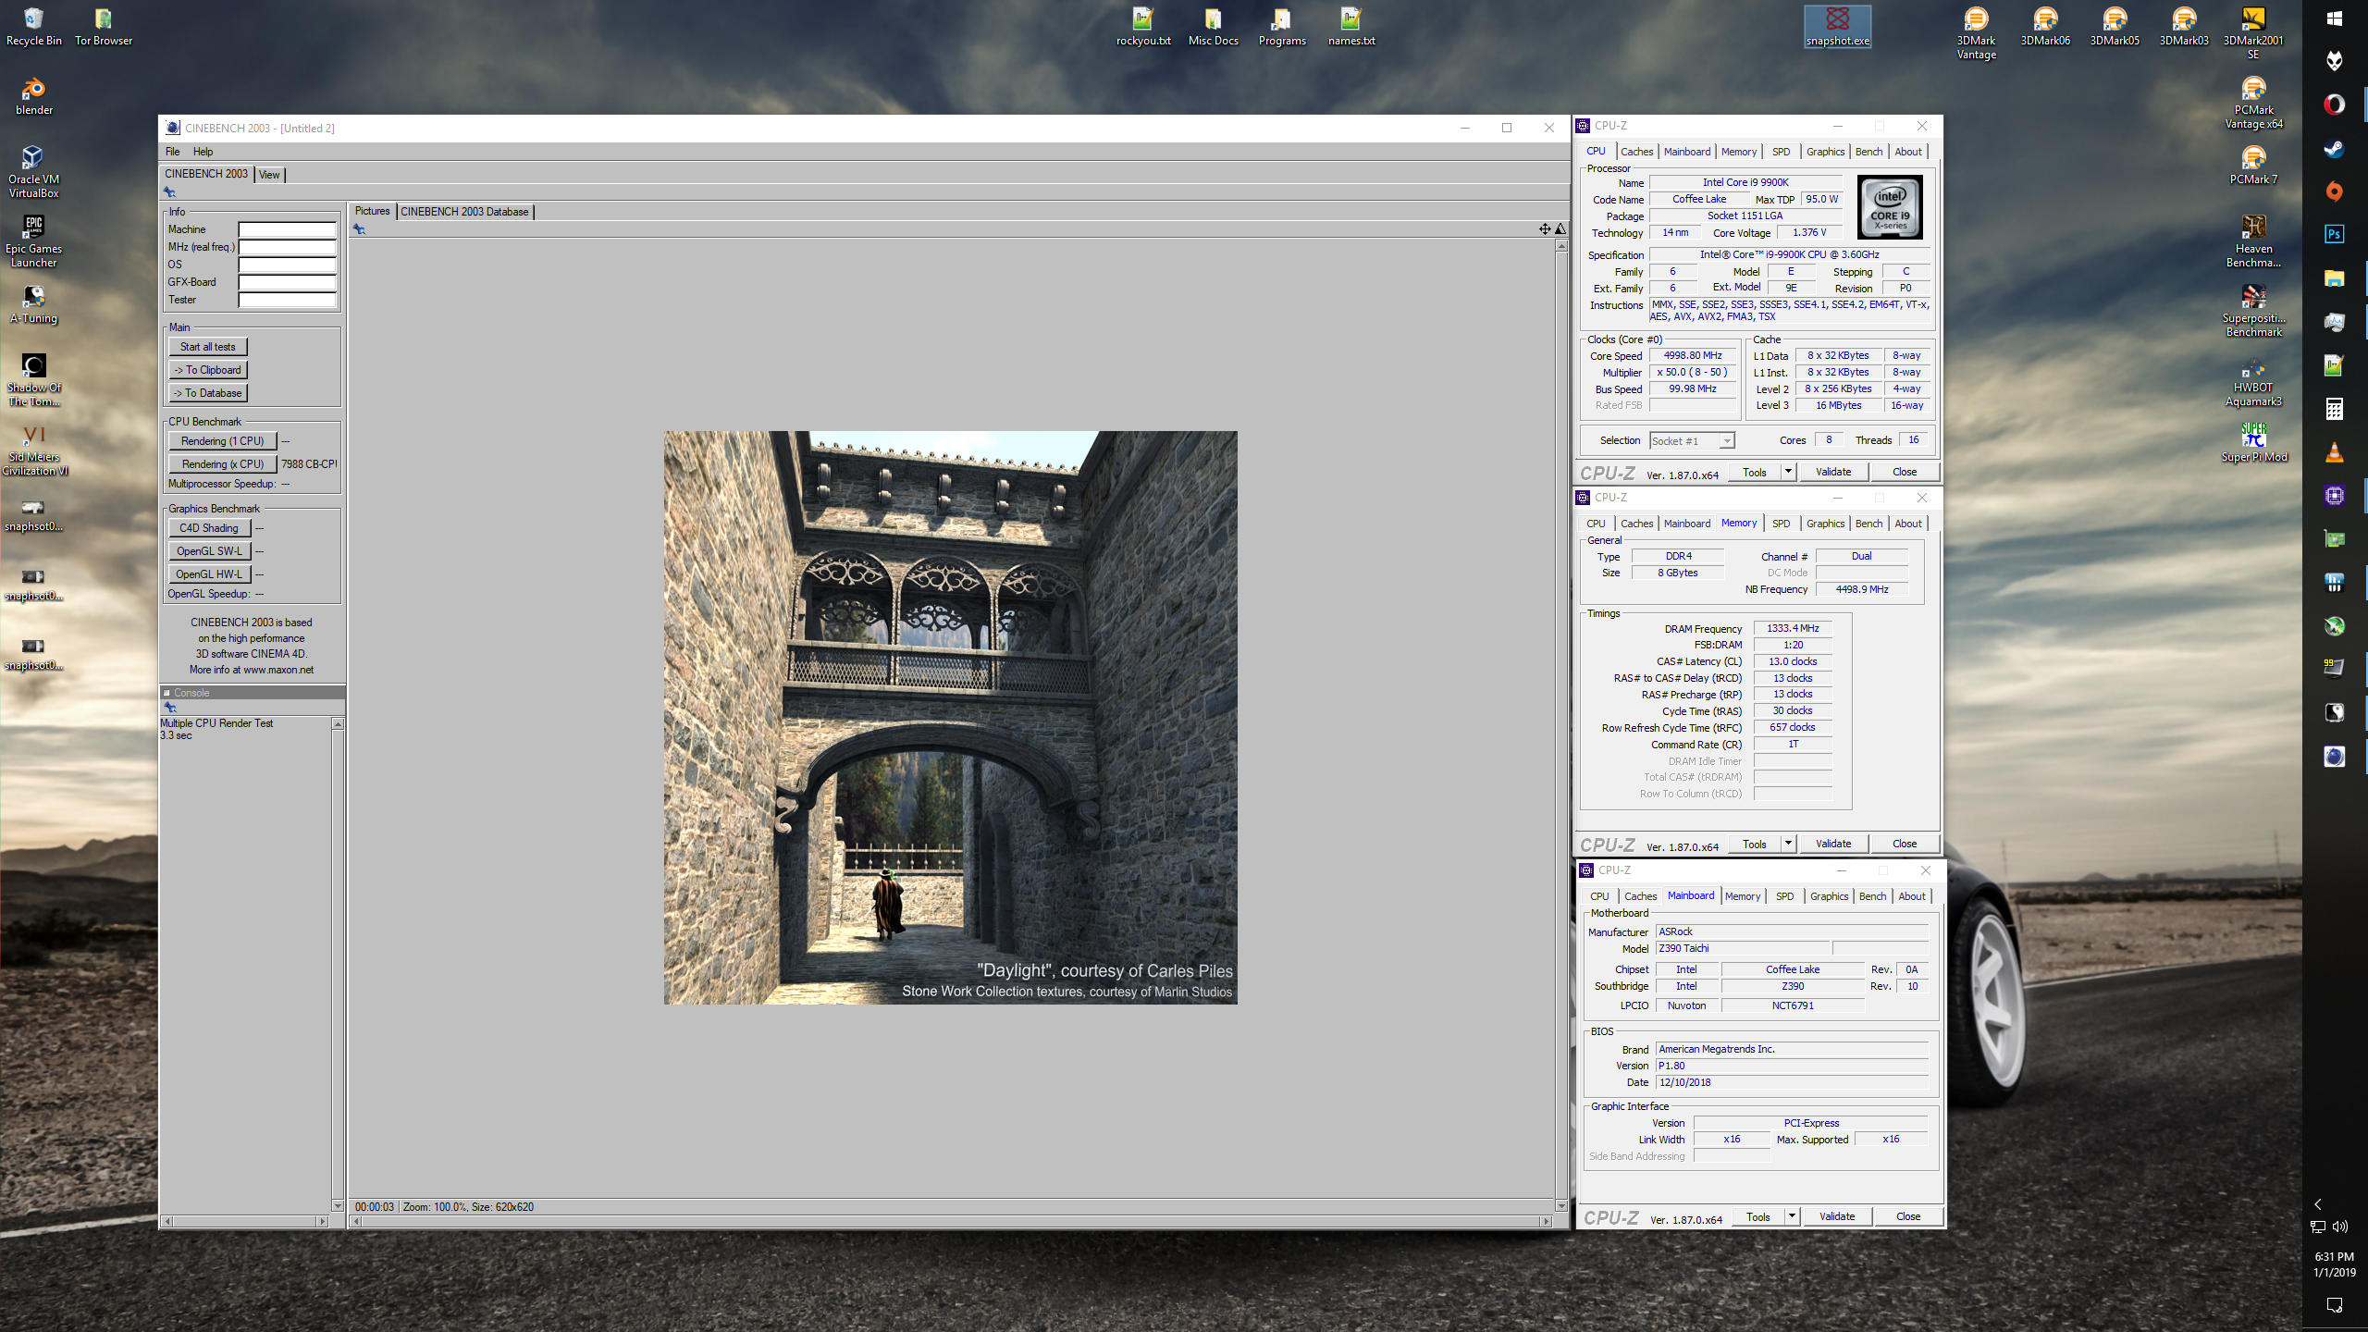Click the -> To Database button

coord(208,393)
